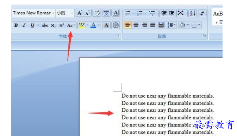Image resolution: width=237 pixels, height=136 pixels.
Task: Expand the highlight color dropdown arrow
Action: pos(87,25)
